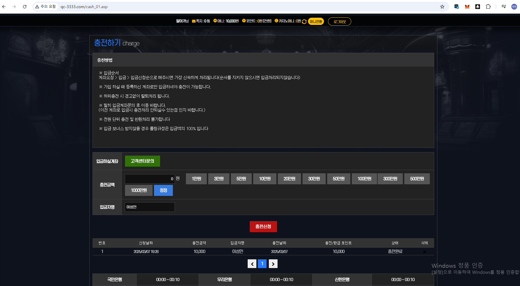Click the charge amount input field
The height and width of the screenshot is (286, 520).
pos(149,179)
